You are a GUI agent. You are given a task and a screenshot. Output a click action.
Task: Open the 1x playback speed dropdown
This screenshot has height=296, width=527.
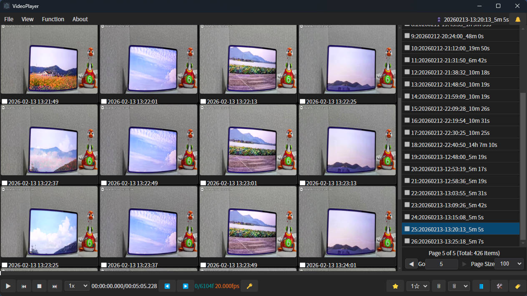[x=77, y=286]
